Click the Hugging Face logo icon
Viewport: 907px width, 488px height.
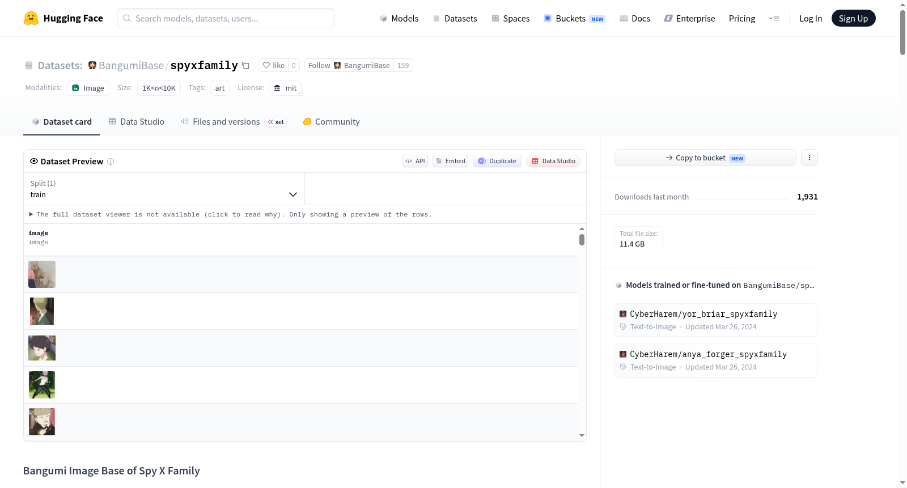tap(31, 18)
